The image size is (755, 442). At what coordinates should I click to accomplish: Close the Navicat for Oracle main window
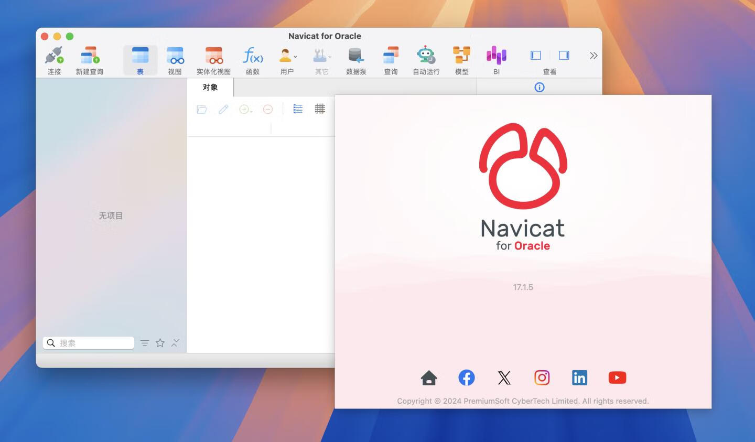click(x=45, y=36)
